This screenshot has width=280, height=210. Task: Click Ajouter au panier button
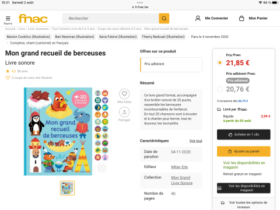244,151
